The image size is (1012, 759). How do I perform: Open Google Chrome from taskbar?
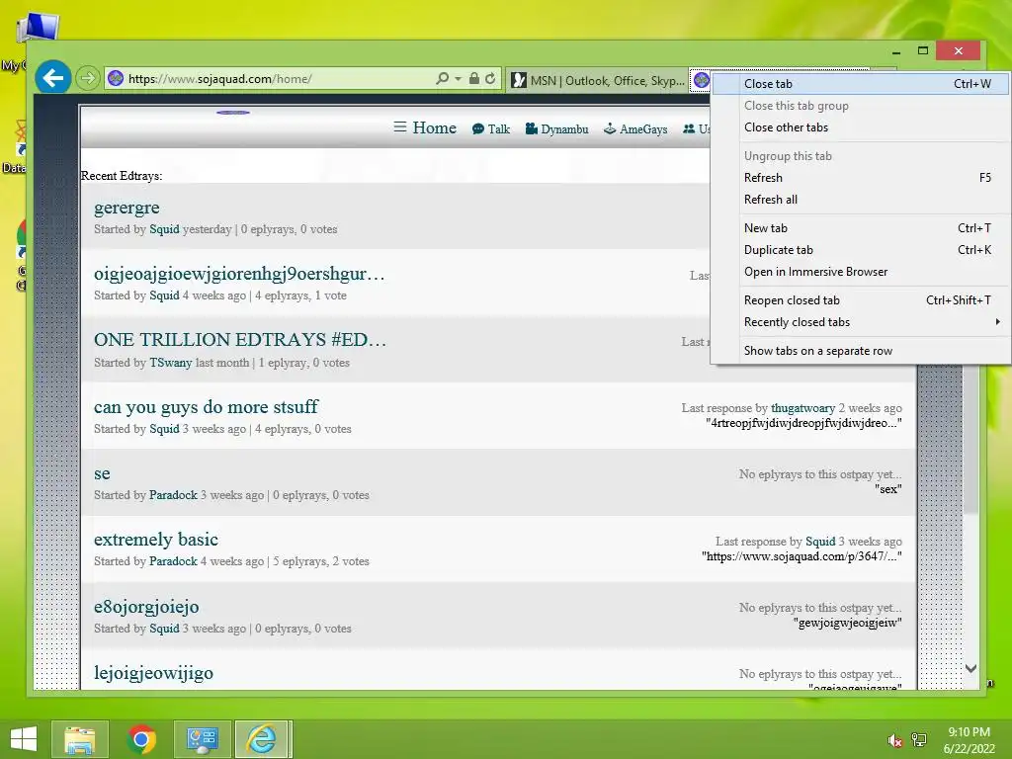141,739
